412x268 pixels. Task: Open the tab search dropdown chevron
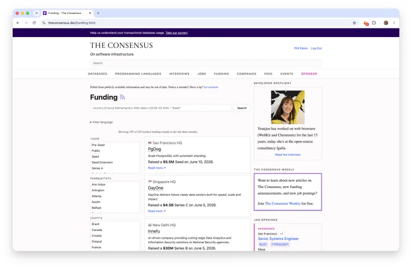pos(36,13)
